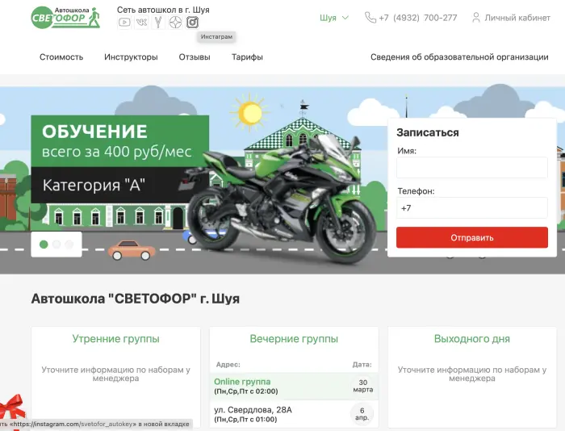Open the Instagram icon link
The height and width of the screenshot is (431, 565).
(192, 23)
